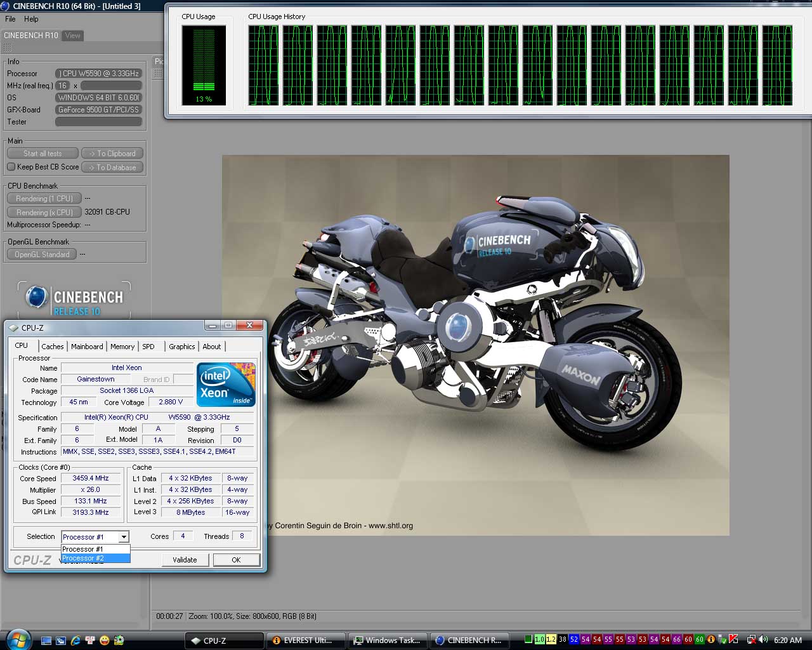Viewport: 812px width, 650px height.
Task: Switch to the View tab in CINEBENCH
Action: (x=73, y=36)
